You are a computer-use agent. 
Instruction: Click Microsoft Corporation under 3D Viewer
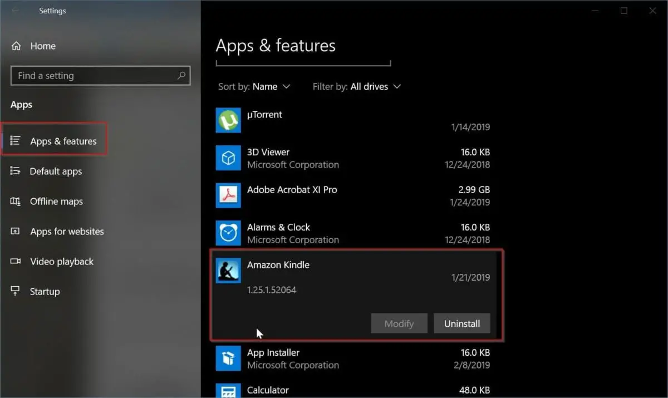pos(293,165)
